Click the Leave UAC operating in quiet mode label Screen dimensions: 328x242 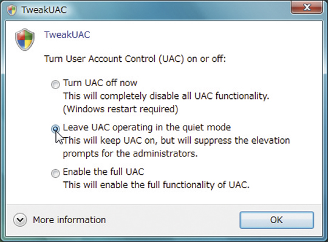[x=147, y=127]
